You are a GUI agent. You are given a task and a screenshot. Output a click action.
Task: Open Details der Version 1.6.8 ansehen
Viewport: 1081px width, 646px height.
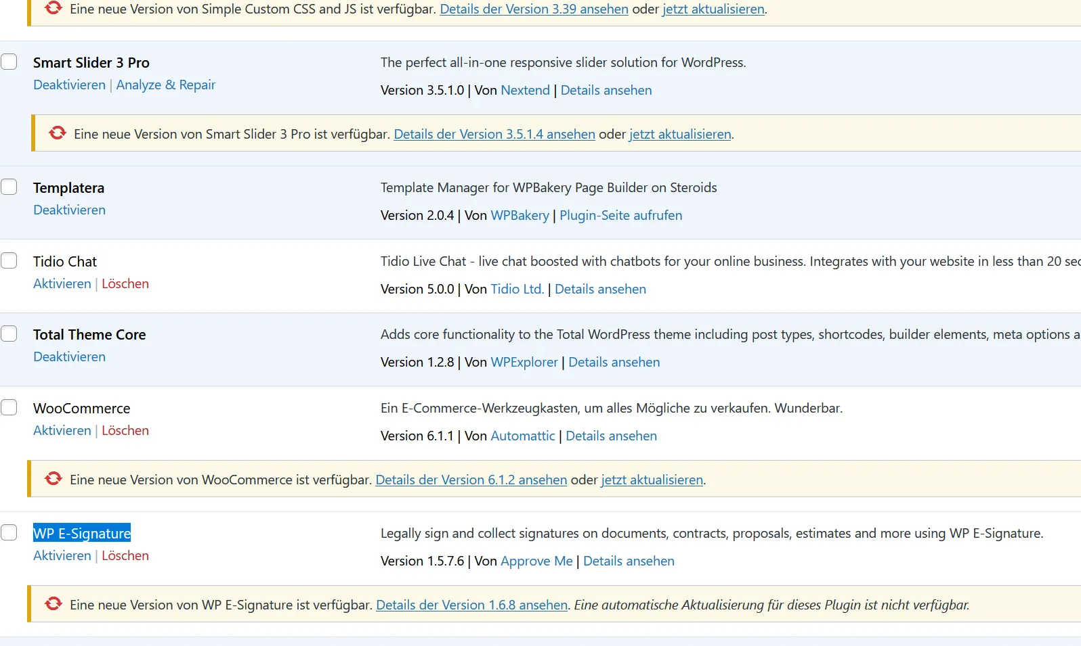click(x=472, y=605)
